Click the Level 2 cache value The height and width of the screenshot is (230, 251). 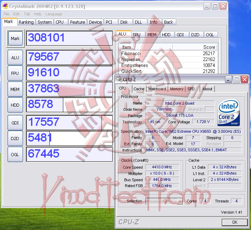pos(225,179)
